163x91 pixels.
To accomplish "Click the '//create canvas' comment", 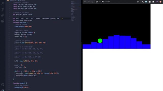I will point(21,25).
